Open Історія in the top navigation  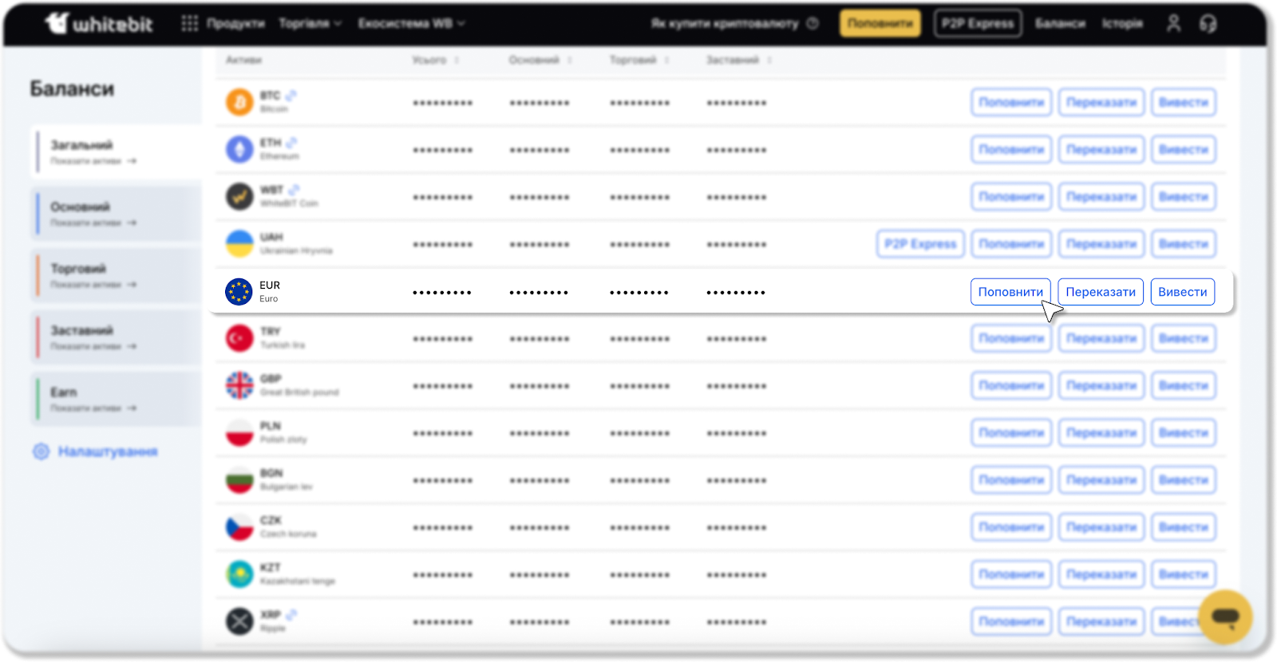click(x=1122, y=23)
